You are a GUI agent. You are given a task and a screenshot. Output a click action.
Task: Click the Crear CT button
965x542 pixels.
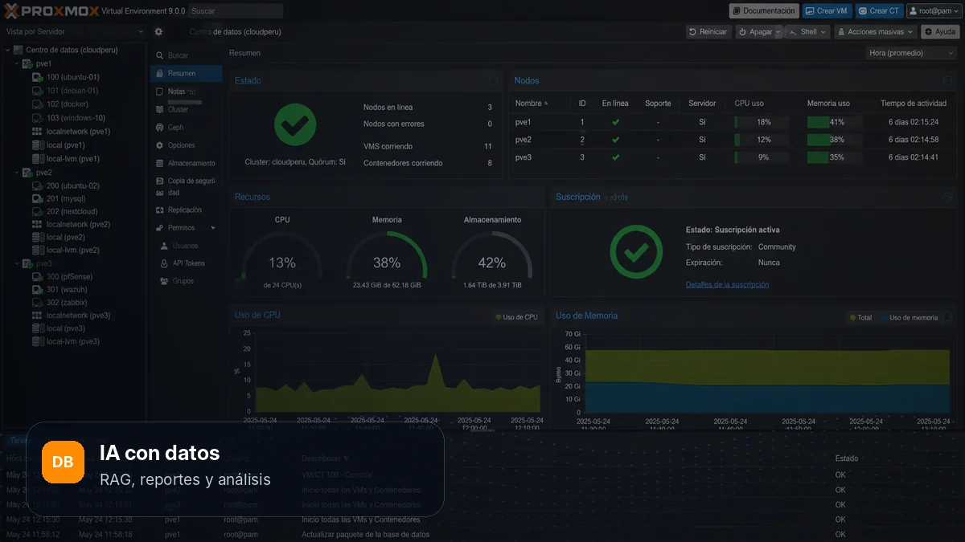click(878, 10)
